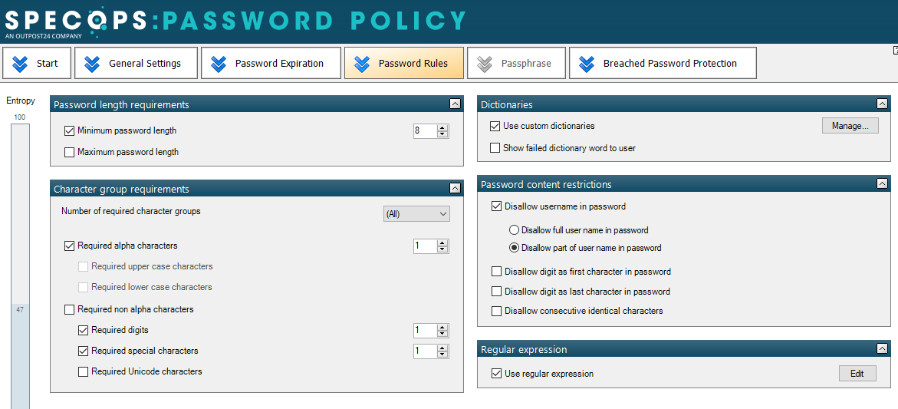This screenshot has height=409, width=898.
Task: Enable Maximum password length
Action: pyautogui.click(x=69, y=153)
